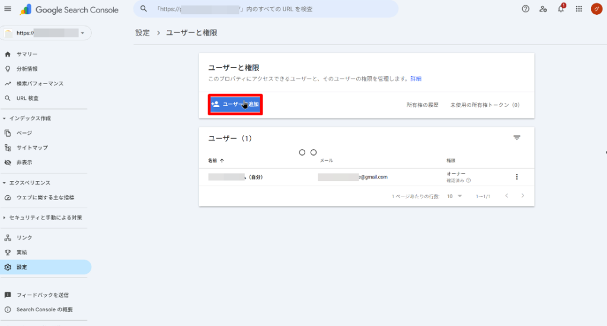Select 設定 in sidebar
The image size is (607, 326).
(x=46, y=267)
